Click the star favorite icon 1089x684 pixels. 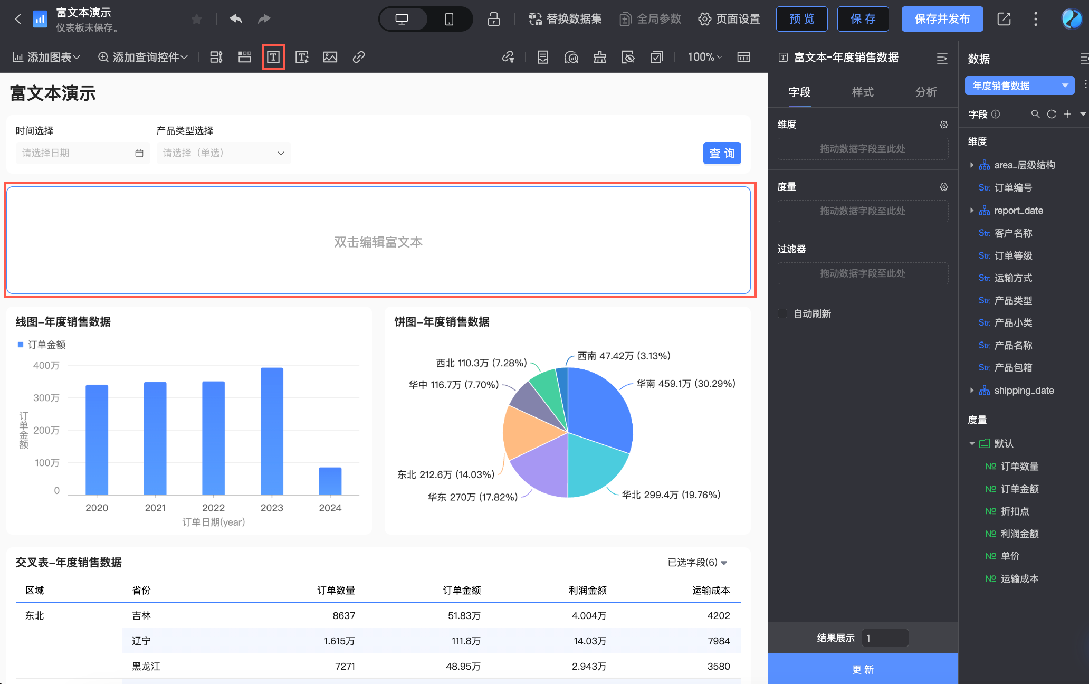point(197,20)
